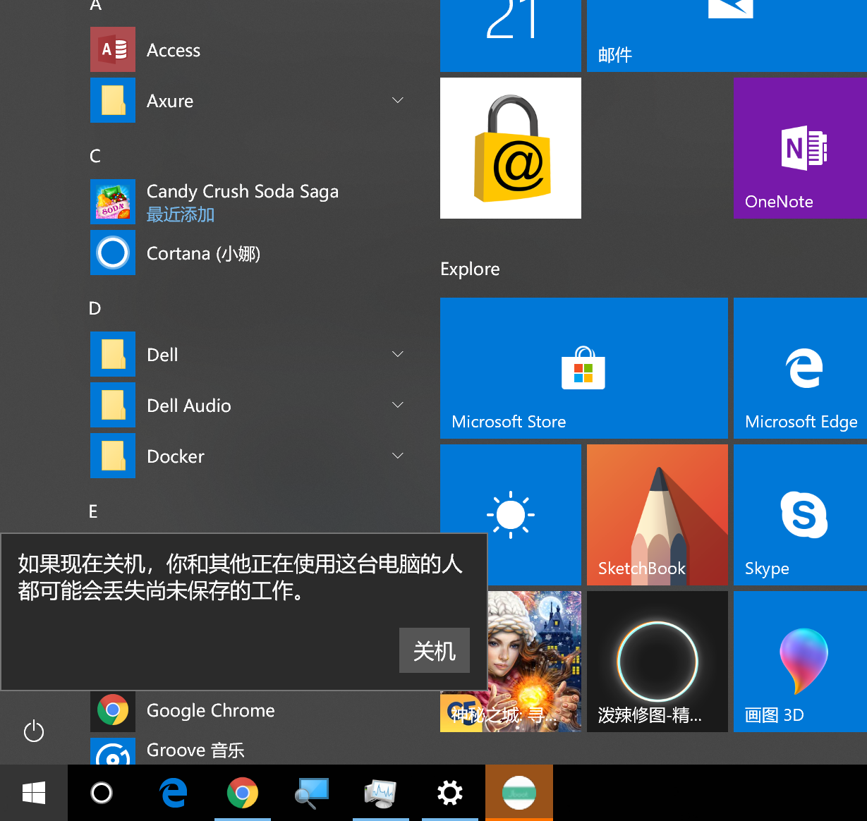Open the 神秘之城 game tile
The height and width of the screenshot is (821, 867).
534,662
